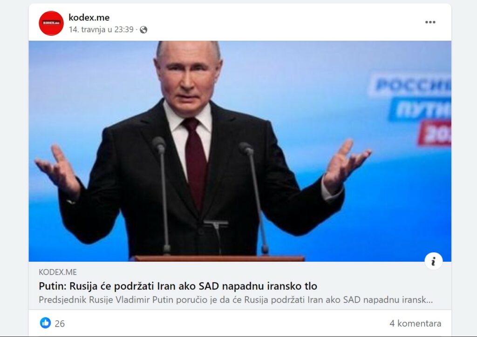Click the kodex.me red profile avatar

pos(51,23)
